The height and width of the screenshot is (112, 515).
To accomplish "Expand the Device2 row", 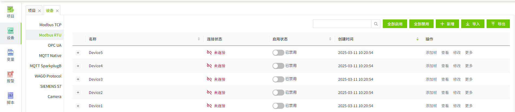I will click(x=78, y=93).
